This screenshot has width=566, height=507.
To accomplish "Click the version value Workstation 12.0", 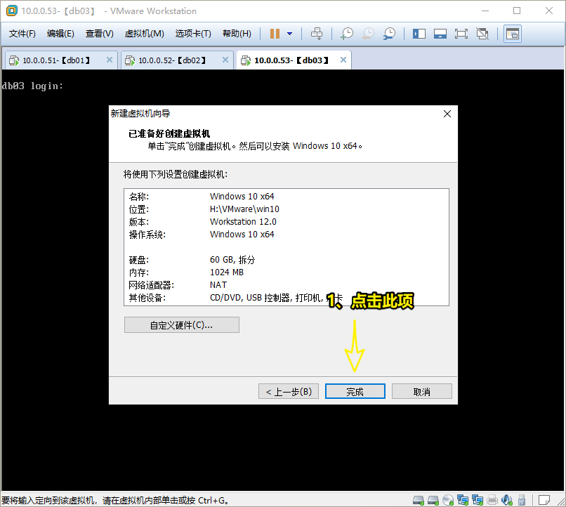I will tap(243, 222).
